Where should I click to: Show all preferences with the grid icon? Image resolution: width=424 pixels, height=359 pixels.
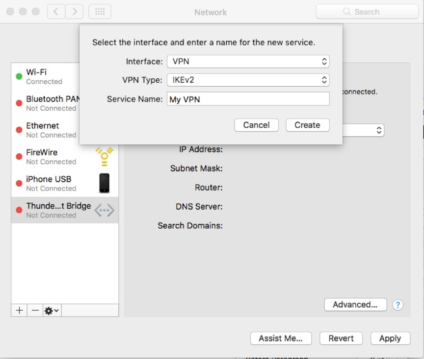100,12
